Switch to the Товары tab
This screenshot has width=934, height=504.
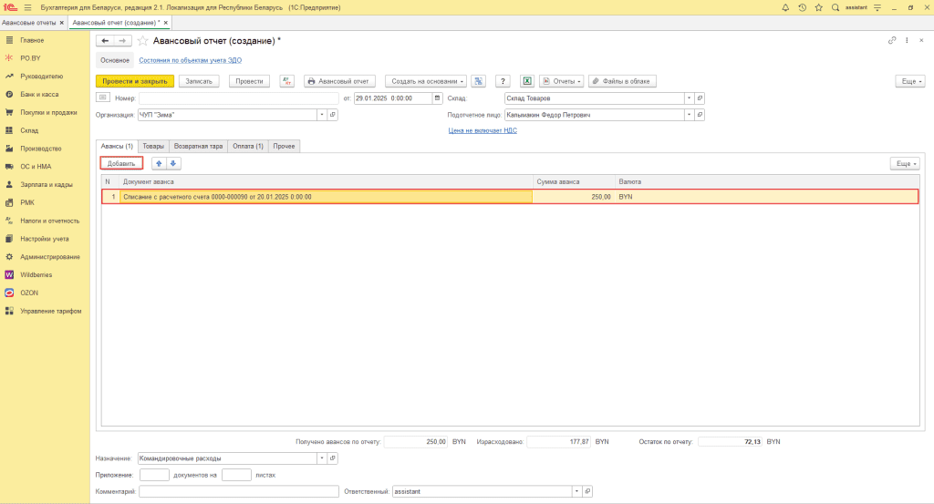pos(153,146)
